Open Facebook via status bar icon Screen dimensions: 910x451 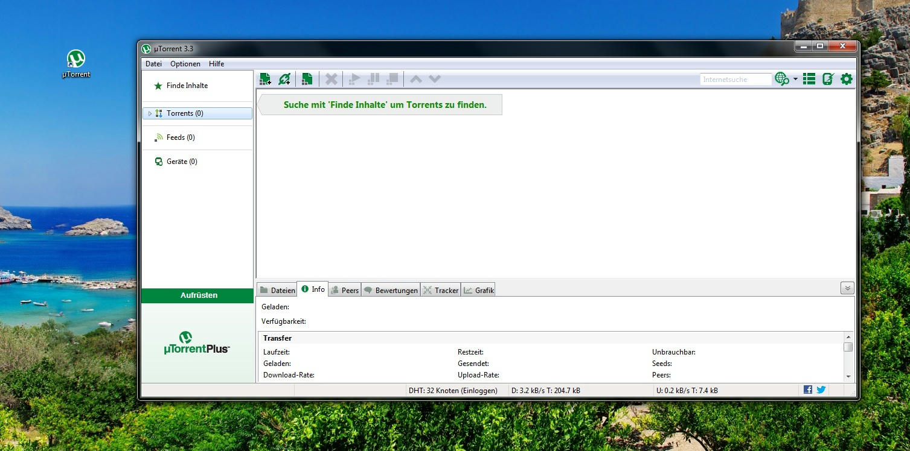tap(807, 389)
